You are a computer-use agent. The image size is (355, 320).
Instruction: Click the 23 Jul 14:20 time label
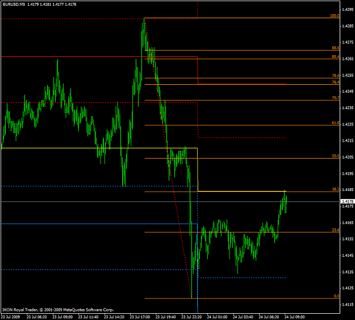(x=114, y=317)
